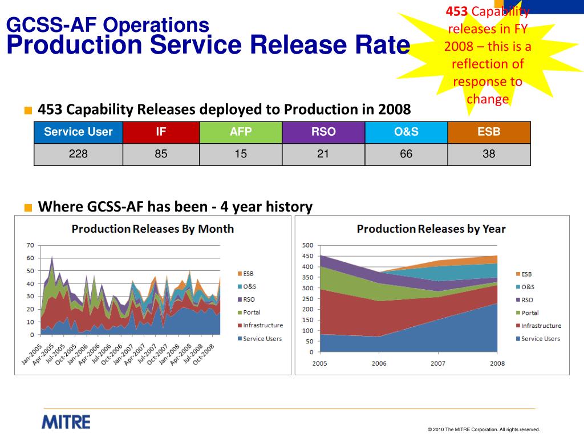584x438 pixels.
Task: Click the cell with value 15
Action: click(x=241, y=154)
